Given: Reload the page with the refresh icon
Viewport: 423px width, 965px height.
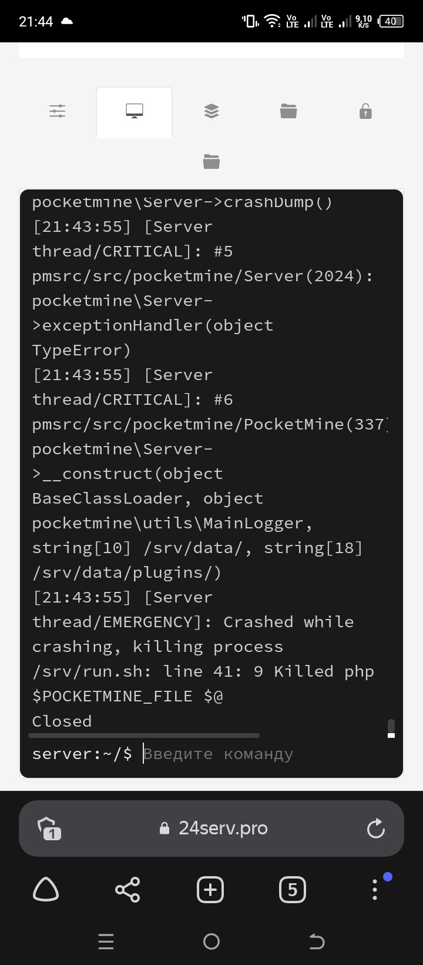Looking at the screenshot, I should 375,828.
